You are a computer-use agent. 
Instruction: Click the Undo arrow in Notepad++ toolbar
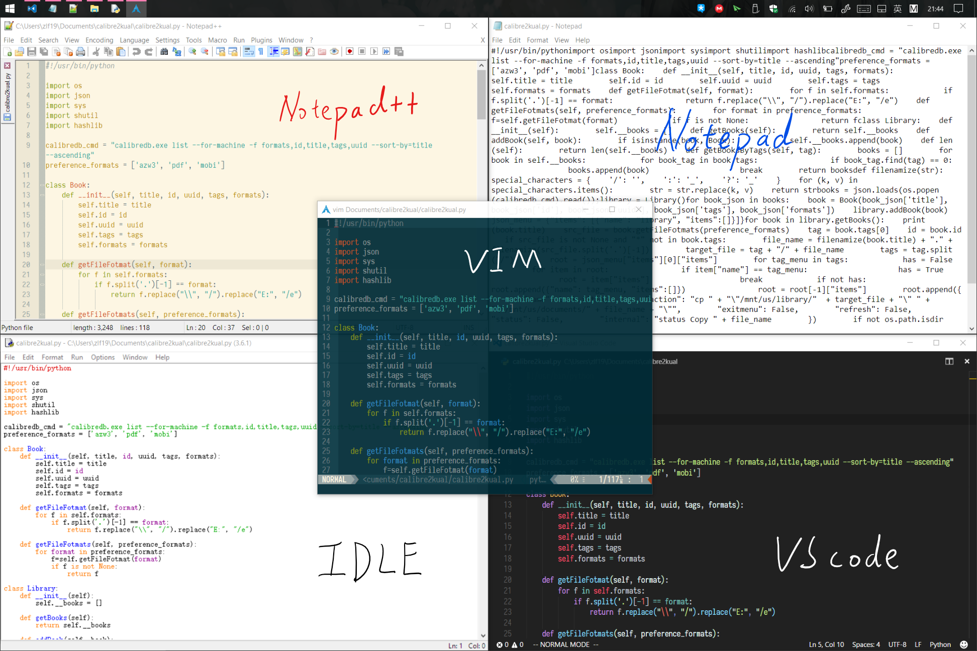136,52
